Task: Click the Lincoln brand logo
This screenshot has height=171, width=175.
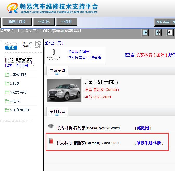Action: [x=54, y=55]
